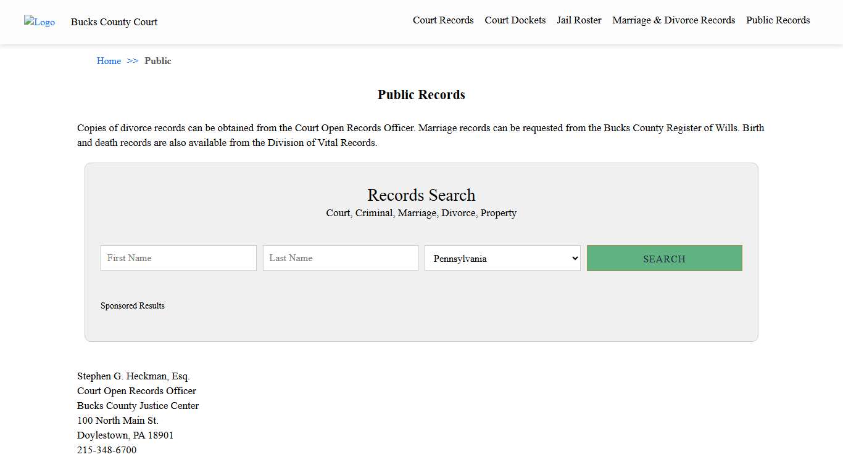This screenshot has height=473, width=843.
Task: Click the Home breadcrumb link
Action: (x=109, y=60)
